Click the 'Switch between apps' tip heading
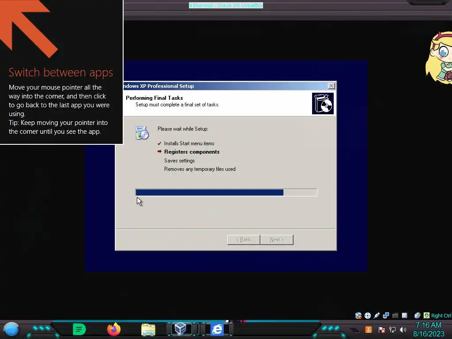This screenshot has height=339, width=452. [61, 72]
